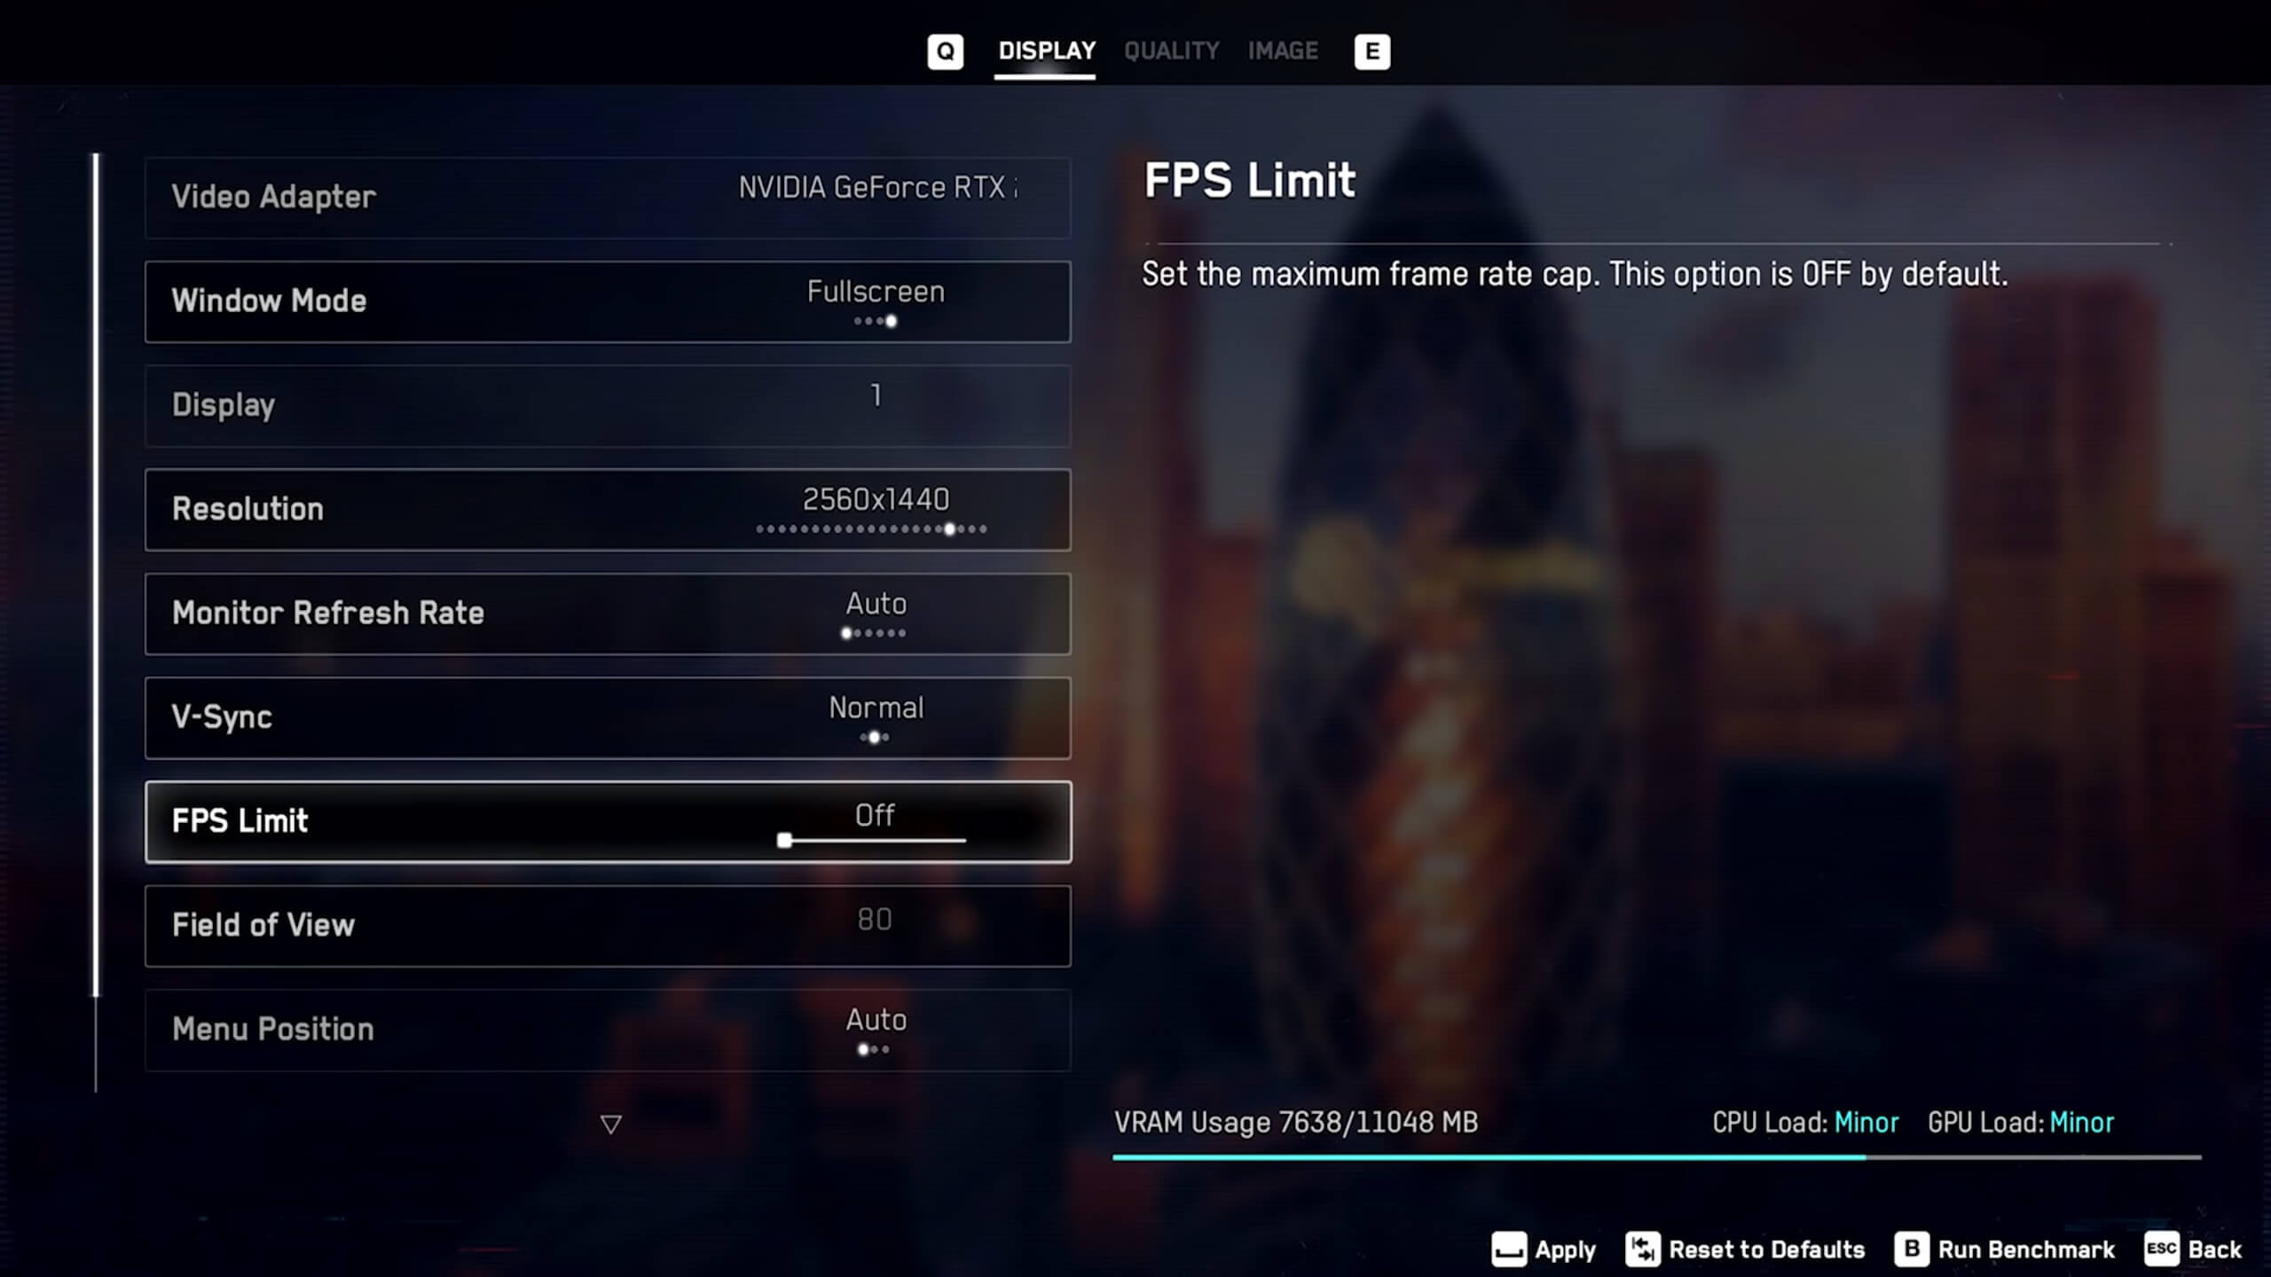The image size is (2271, 1277).
Task: Toggle FPS Limit off slider
Action: pos(784,842)
